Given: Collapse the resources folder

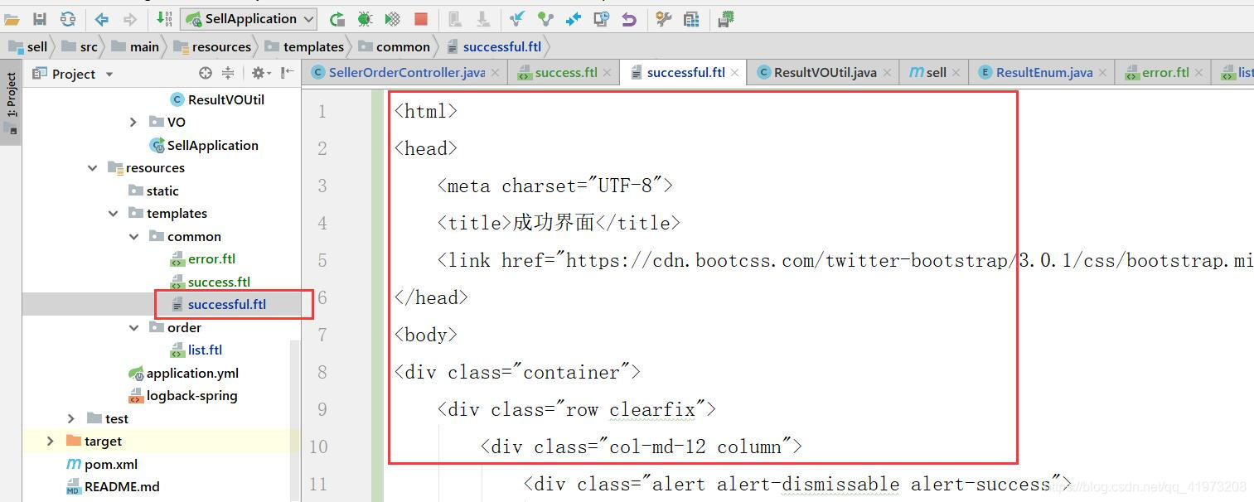Looking at the screenshot, I should click(92, 167).
